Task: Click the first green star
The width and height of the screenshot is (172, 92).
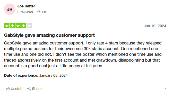Action: coord(7,26)
